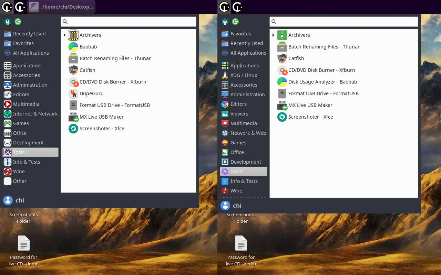Open the Wine category in right menu
The width and height of the screenshot is (441, 275).
tap(244, 191)
